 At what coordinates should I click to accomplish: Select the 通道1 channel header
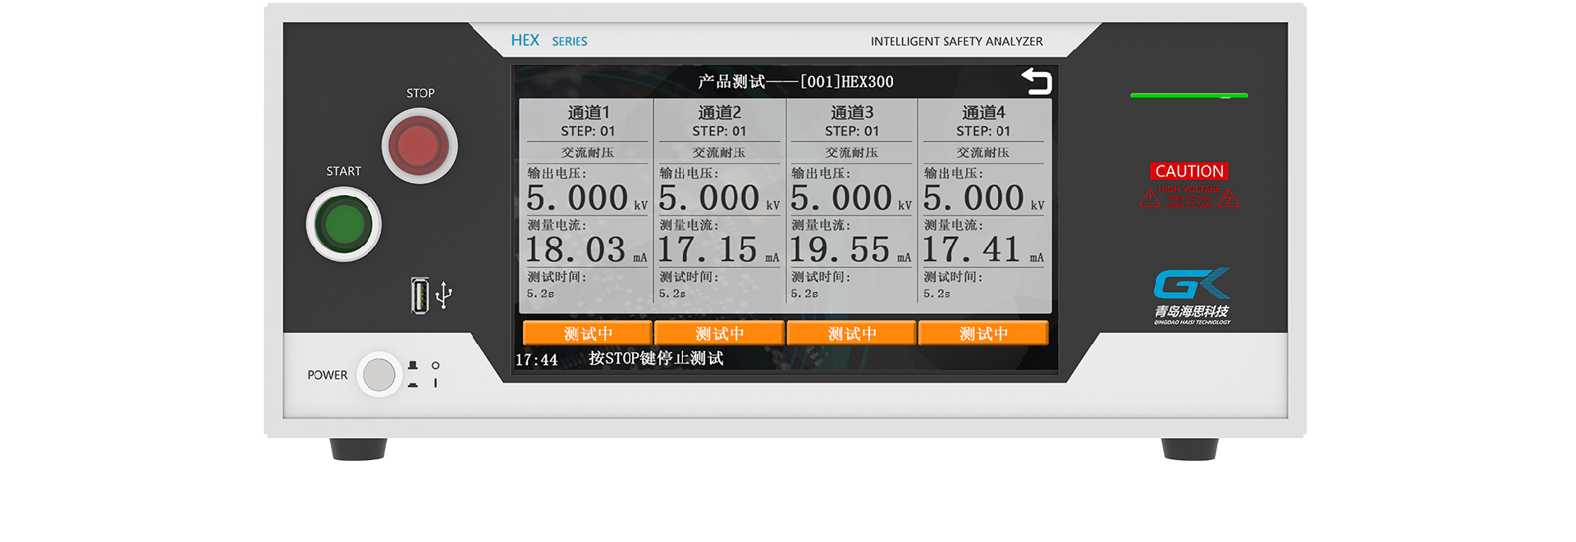tap(588, 112)
